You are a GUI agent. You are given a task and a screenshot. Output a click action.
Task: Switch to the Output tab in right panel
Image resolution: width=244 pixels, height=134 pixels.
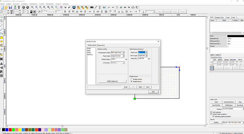click(x=217, y=18)
